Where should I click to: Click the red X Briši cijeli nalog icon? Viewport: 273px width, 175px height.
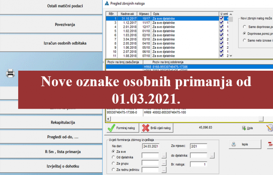pyautogui.click(x=146, y=128)
